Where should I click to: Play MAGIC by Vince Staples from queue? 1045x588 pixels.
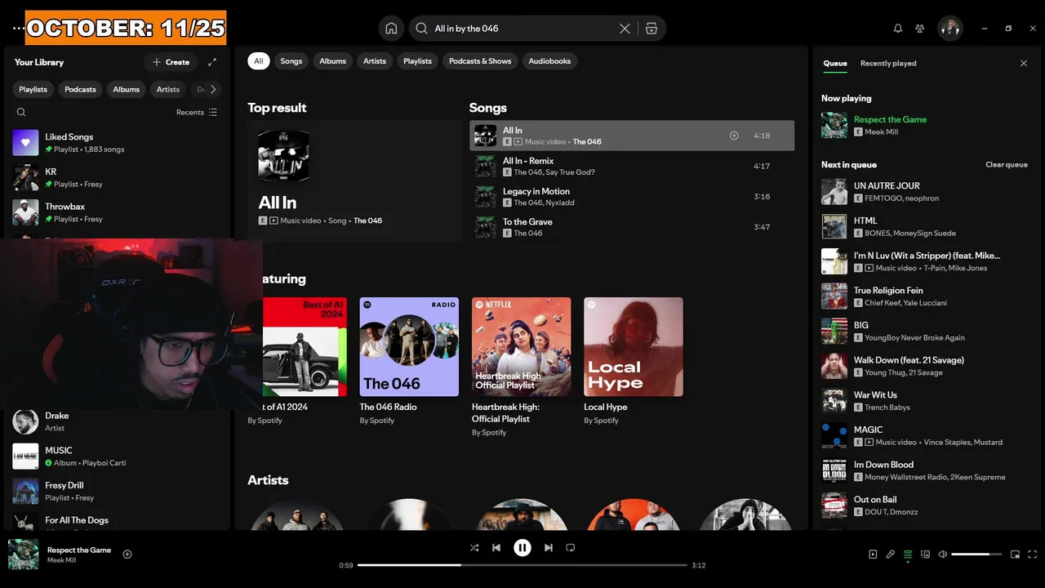(x=924, y=436)
